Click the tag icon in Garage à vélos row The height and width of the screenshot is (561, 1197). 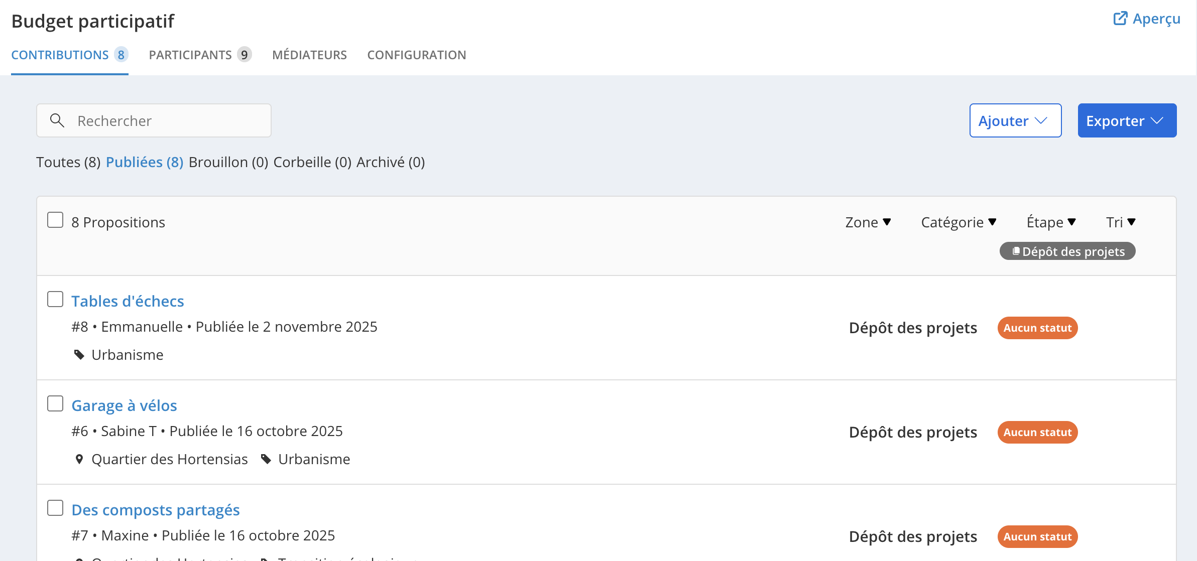[x=266, y=459]
